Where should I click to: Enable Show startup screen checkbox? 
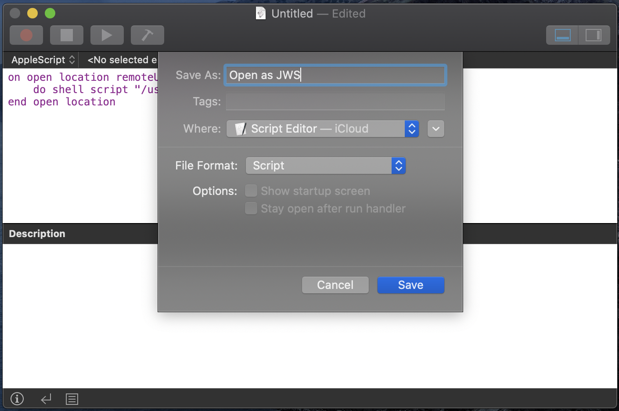pos(251,191)
